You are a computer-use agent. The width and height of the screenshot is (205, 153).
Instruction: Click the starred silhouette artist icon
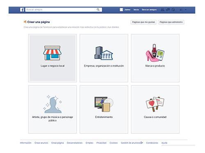point(52,104)
